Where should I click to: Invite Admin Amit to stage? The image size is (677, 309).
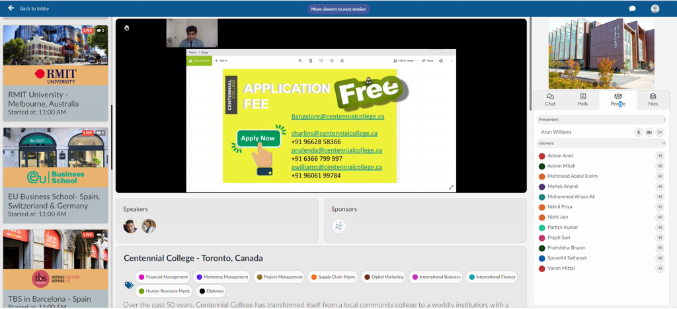tap(660, 156)
